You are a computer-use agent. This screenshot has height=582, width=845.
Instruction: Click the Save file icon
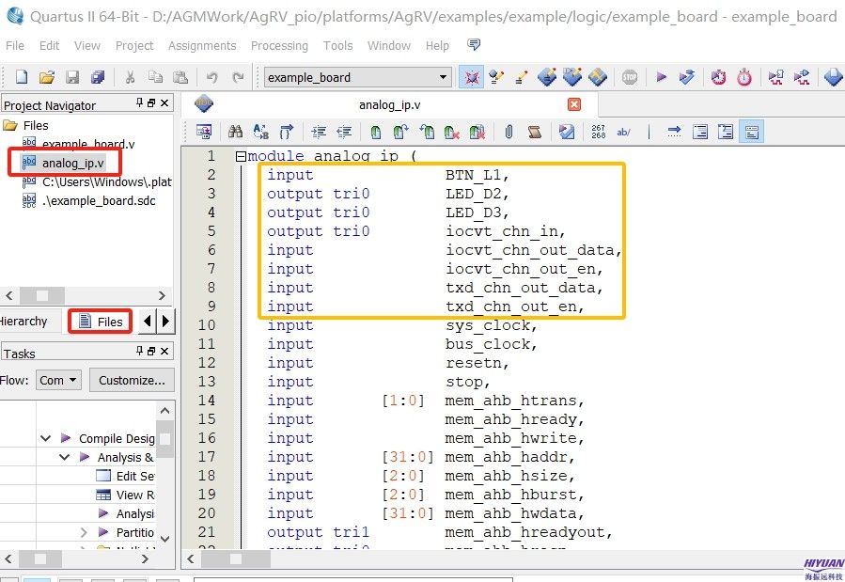(71, 78)
